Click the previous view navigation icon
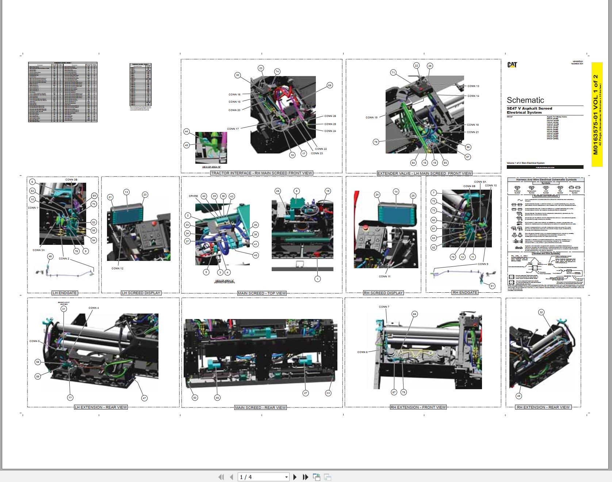This screenshot has height=482, width=612. point(317,477)
